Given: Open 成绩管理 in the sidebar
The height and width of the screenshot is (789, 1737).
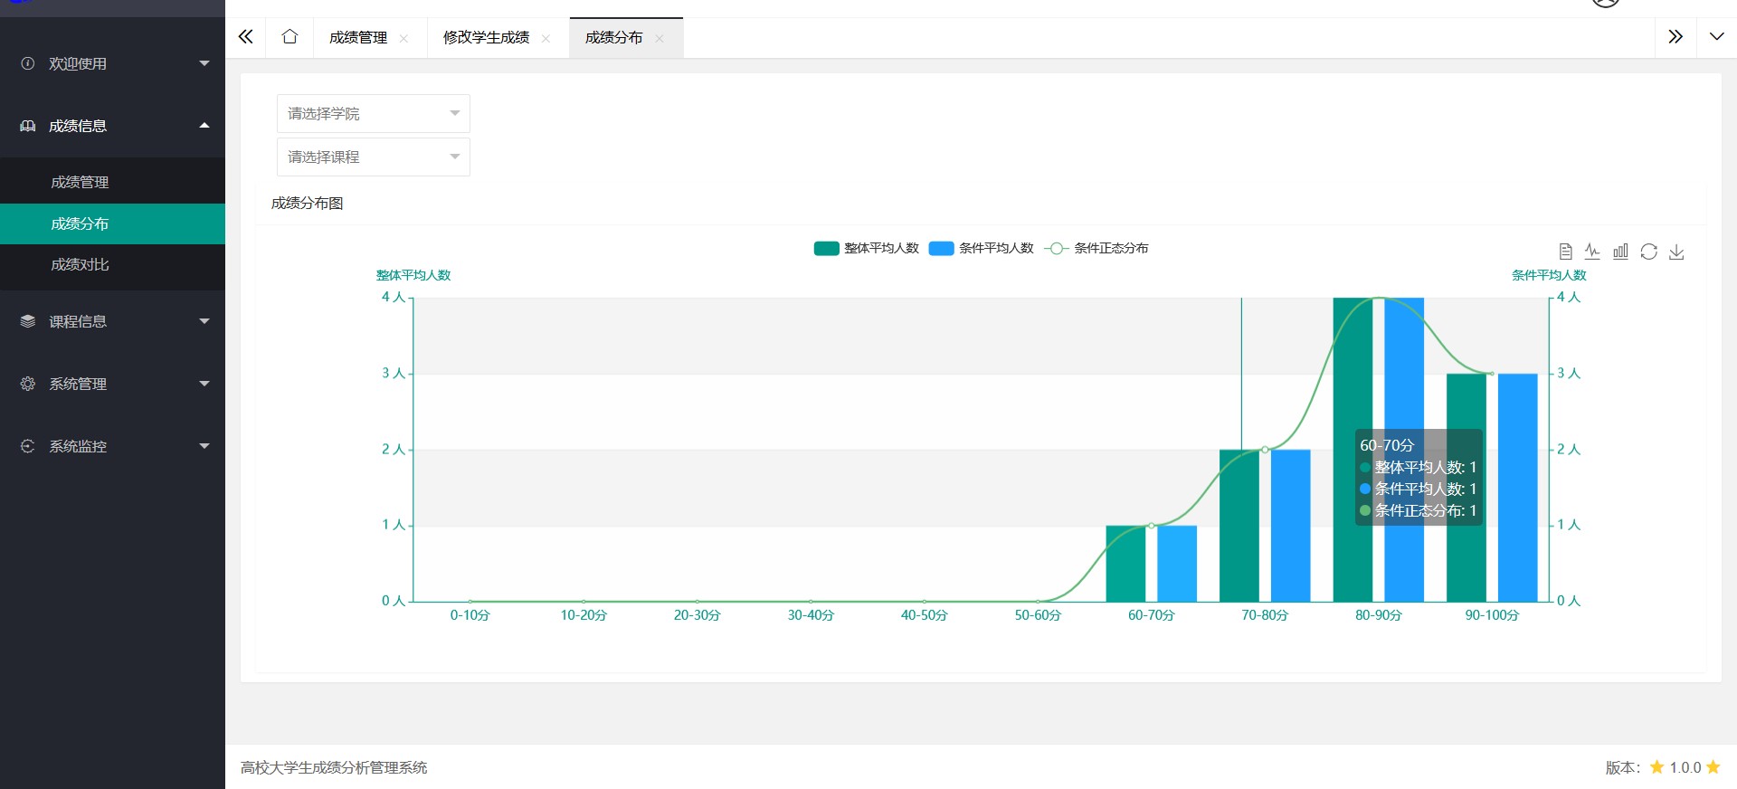Looking at the screenshot, I should coord(112,182).
